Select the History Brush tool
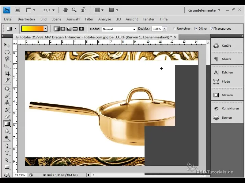The height and width of the screenshot is (183, 245). [x=7, y=110]
